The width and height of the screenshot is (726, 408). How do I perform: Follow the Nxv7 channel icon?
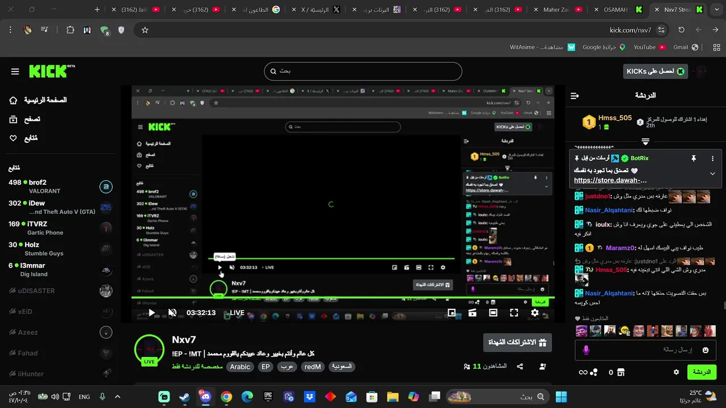pyautogui.click(x=543, y=367)
